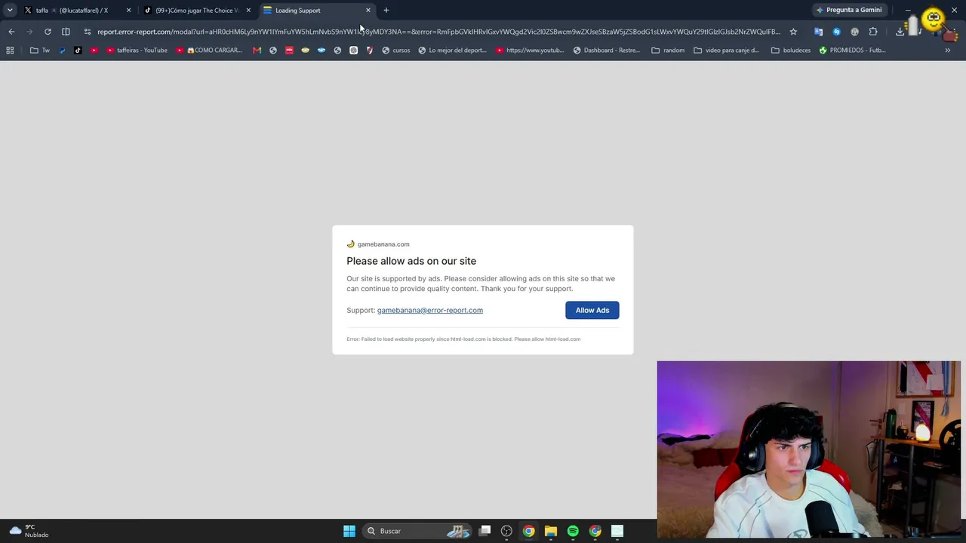Open Task View from the taskbar

tap(485, 531)
